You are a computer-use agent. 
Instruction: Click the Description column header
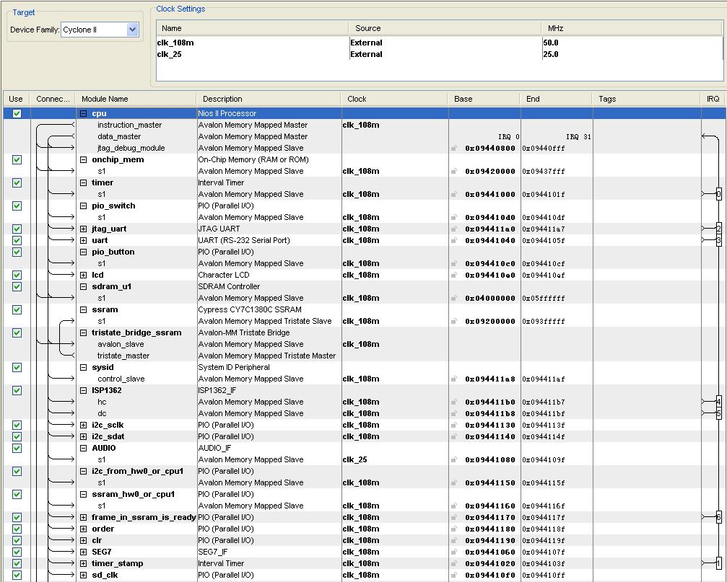click(x=269, y=99)
